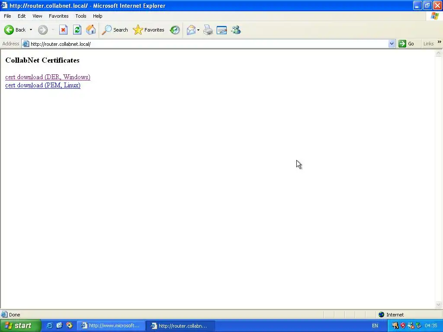
Task: Open the Back history dropdown arrow
Action: click(31, 30)
